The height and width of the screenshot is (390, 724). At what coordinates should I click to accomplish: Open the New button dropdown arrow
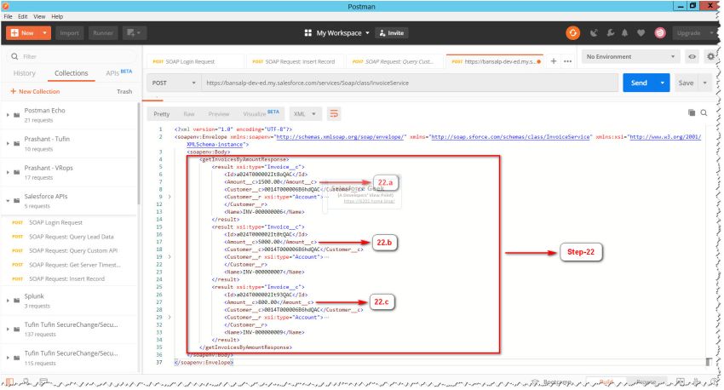click(44, 32)
